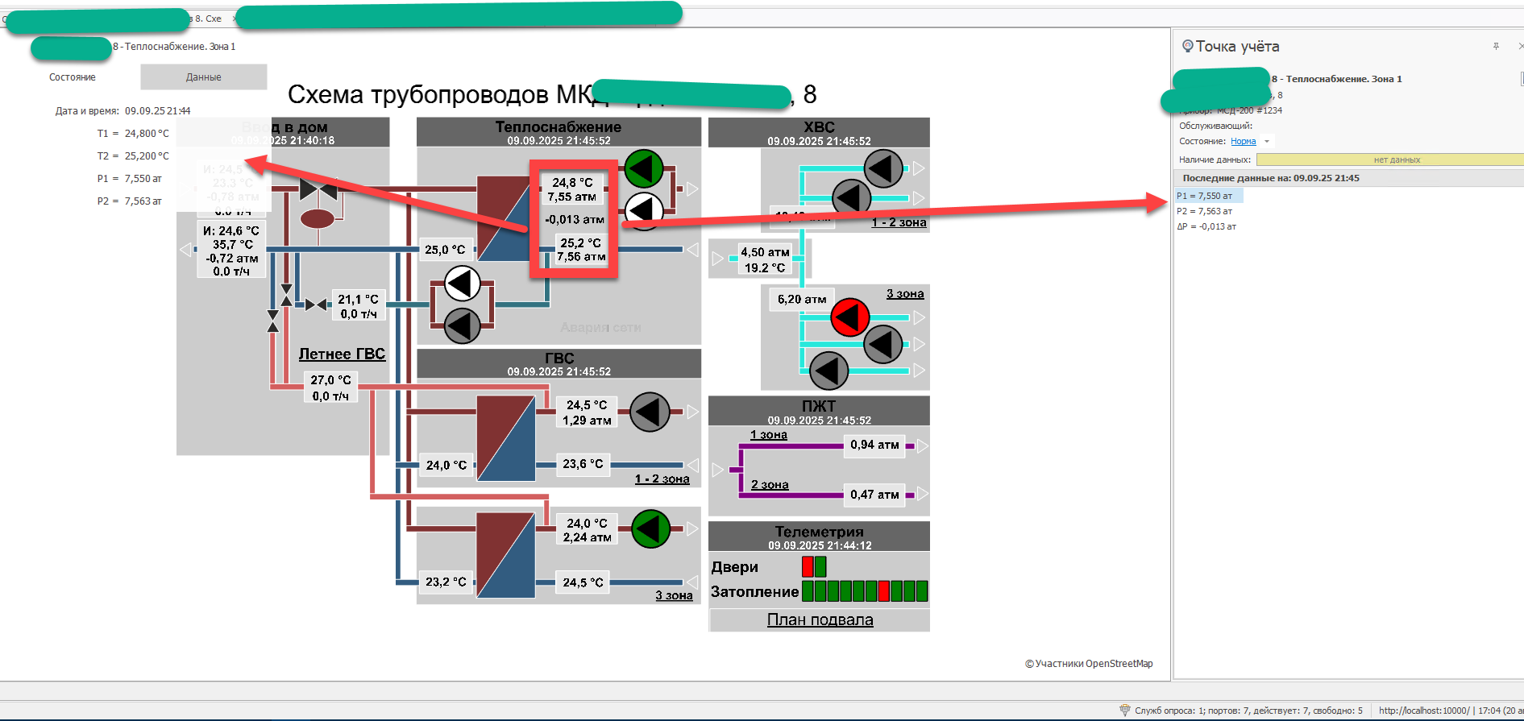Viewport: 1524px width, 721px height.
Task: Select the green pump in ГВС 3 зона
Action: point(650,529)
